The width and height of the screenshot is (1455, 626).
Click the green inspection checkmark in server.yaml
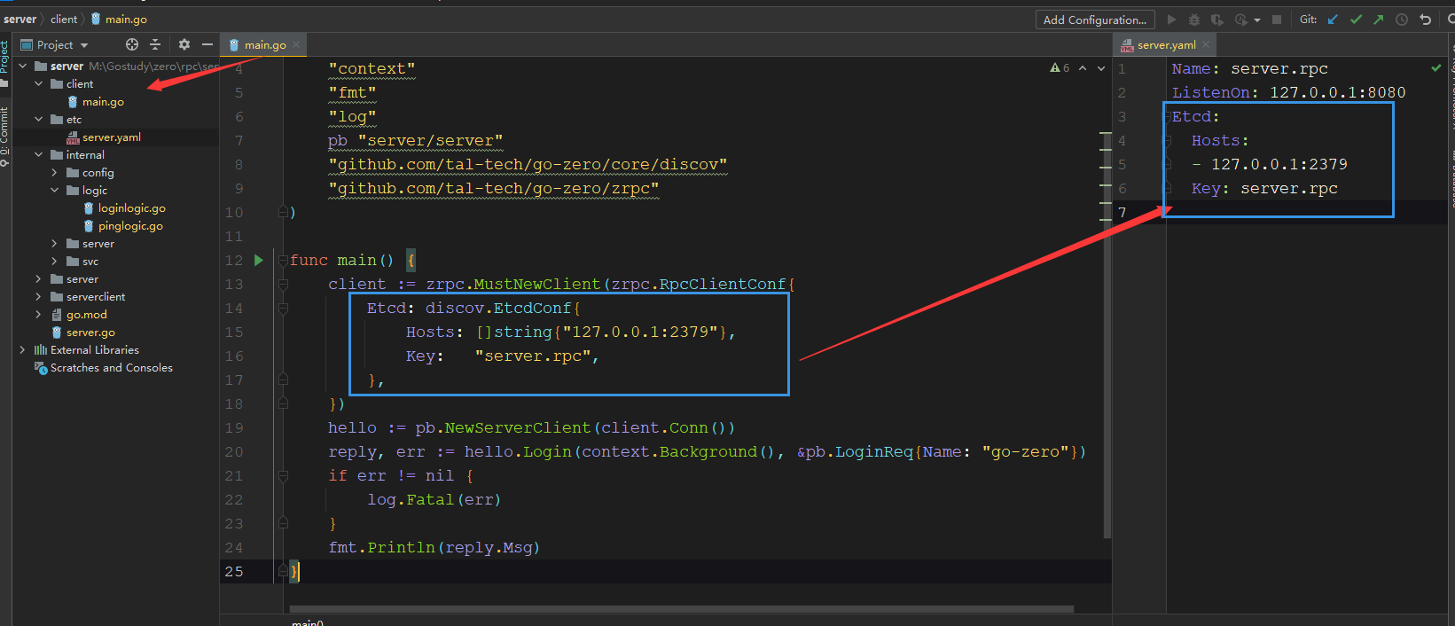1436,67
